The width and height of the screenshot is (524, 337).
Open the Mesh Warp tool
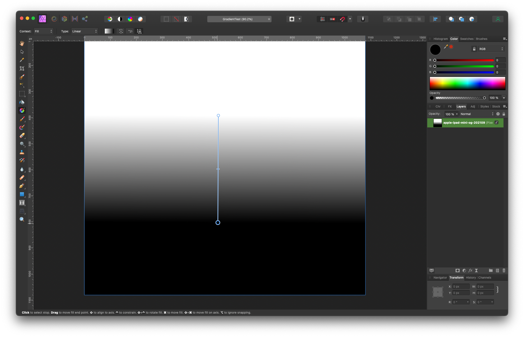click(22, 211)
